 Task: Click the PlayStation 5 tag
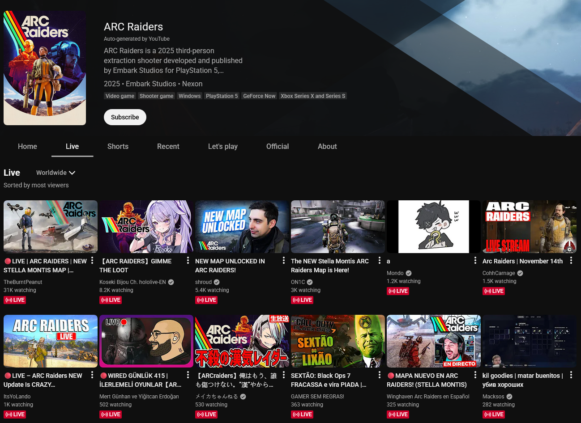[x=222, y=96]
